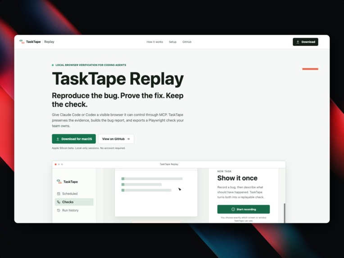344x258 pixels.
Task: Click the Replay label in header
Action: click(49, 42)
